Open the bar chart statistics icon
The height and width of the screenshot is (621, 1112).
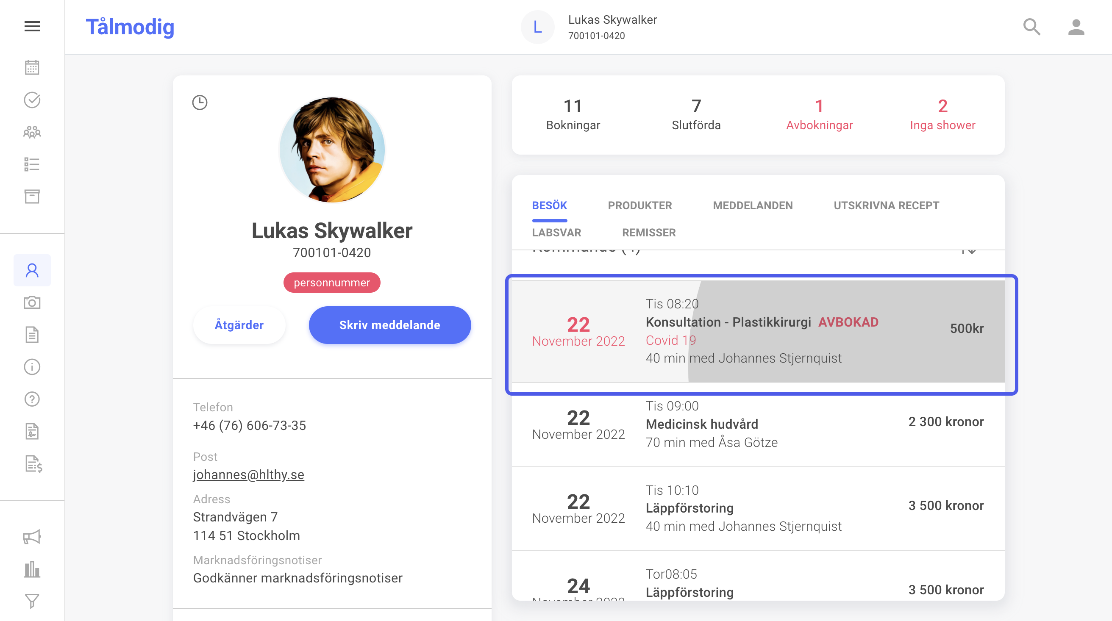32,569
